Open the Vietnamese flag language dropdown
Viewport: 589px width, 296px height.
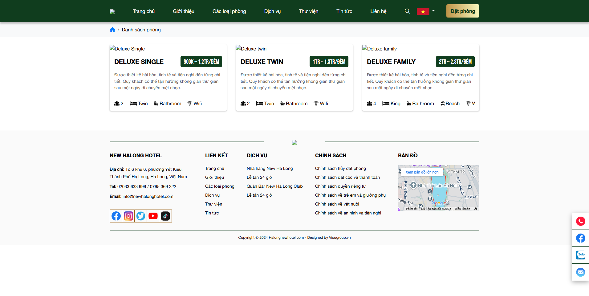coord(425,11)
